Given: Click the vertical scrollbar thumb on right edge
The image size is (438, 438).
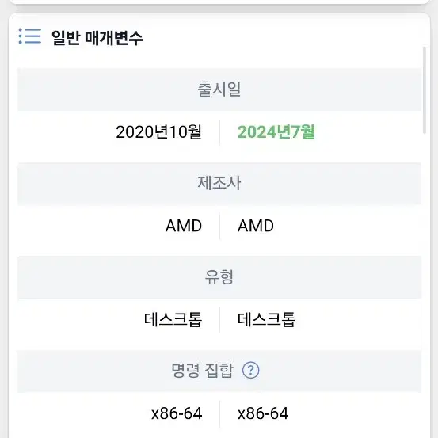Looking at the screenshot, I should pyautogui.click(x=425, y=90).
